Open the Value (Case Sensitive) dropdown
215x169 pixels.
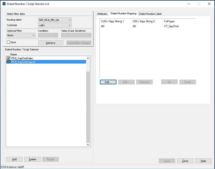click(76, 35)
